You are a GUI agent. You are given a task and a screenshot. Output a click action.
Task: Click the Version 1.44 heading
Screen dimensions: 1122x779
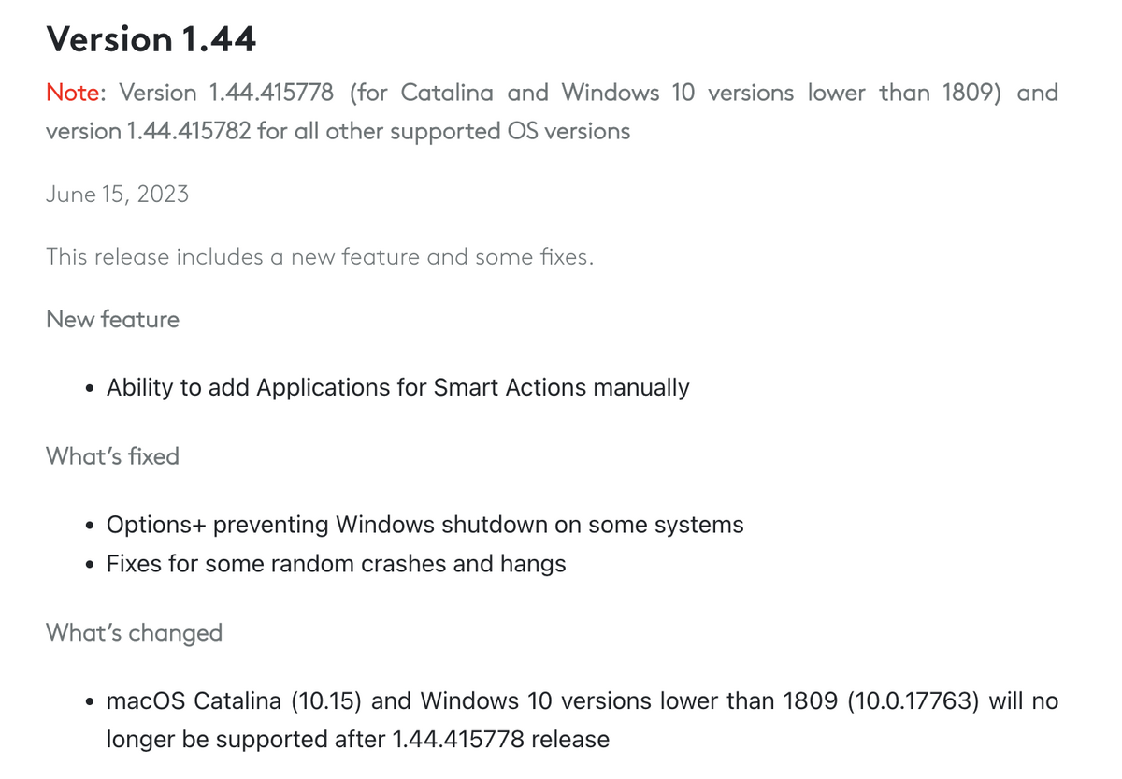point(151,39)
